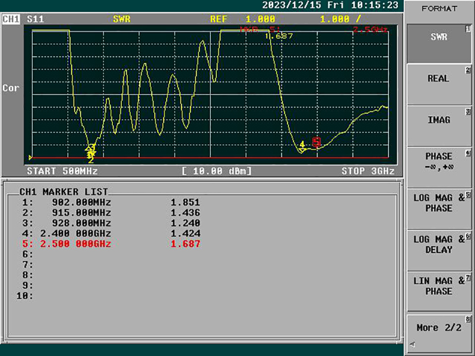
Task: Click the red SWR value 1.687
Action: pyautogui.click(x=185, y=244)
